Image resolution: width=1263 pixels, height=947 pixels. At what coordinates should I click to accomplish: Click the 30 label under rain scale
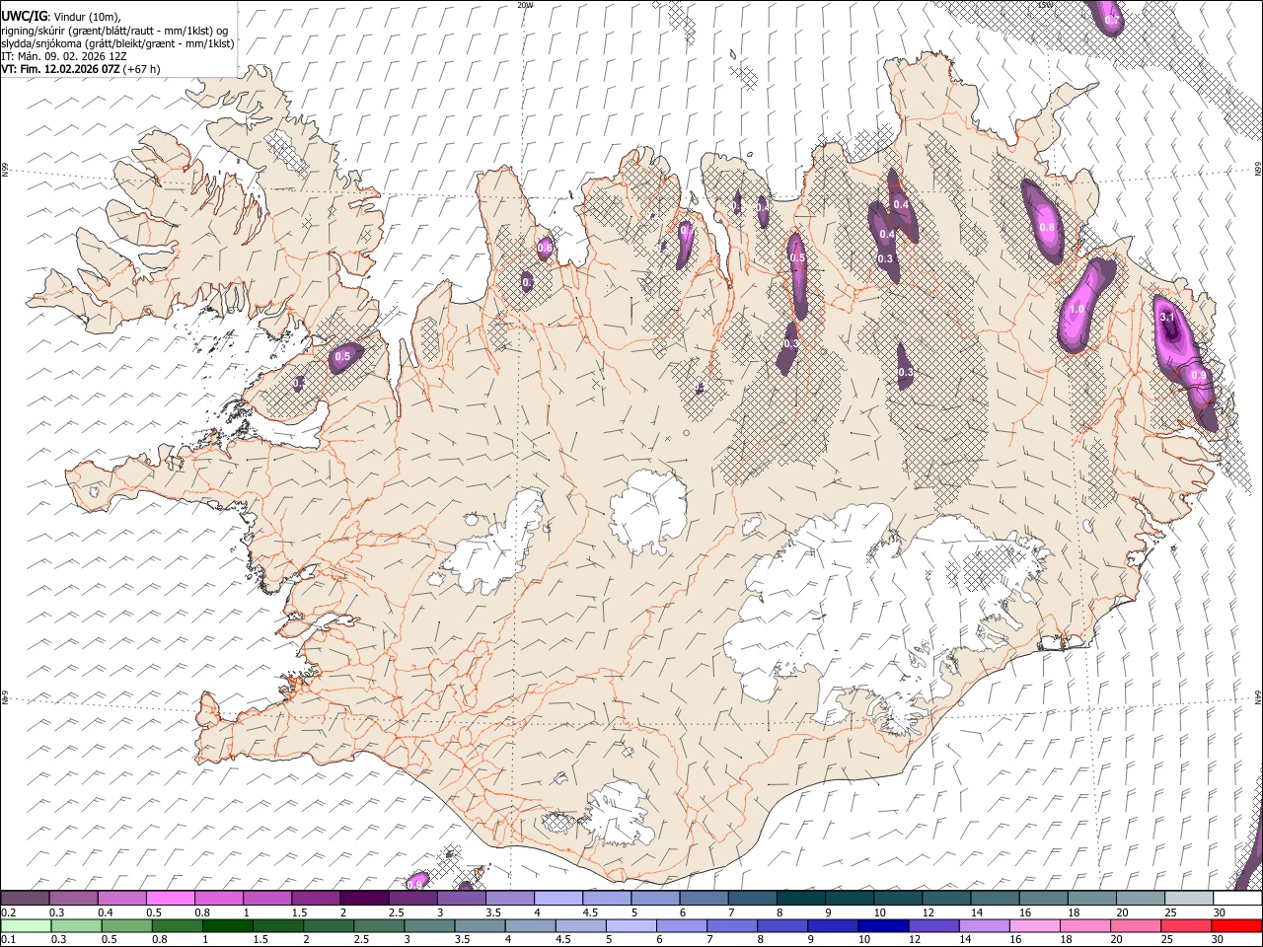pos(1219,939)
